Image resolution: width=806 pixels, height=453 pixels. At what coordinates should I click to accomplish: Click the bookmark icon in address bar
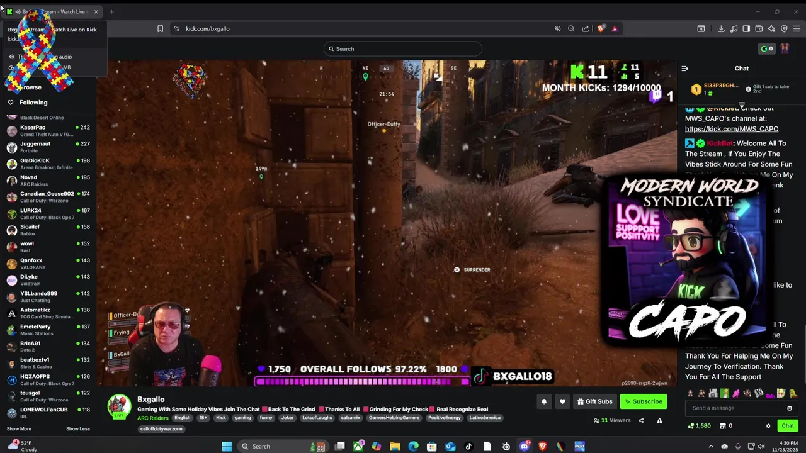160,28
